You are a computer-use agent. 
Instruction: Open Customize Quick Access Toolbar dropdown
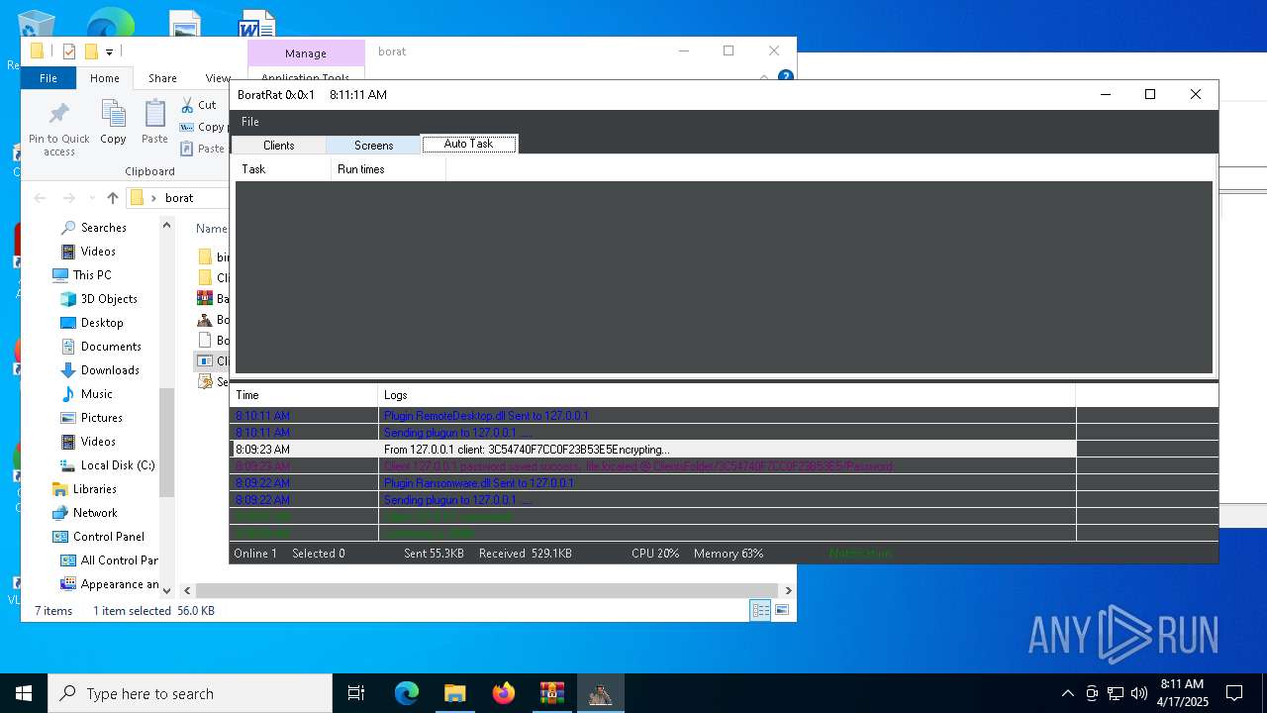pyautogui.click(x=109, y=51)
